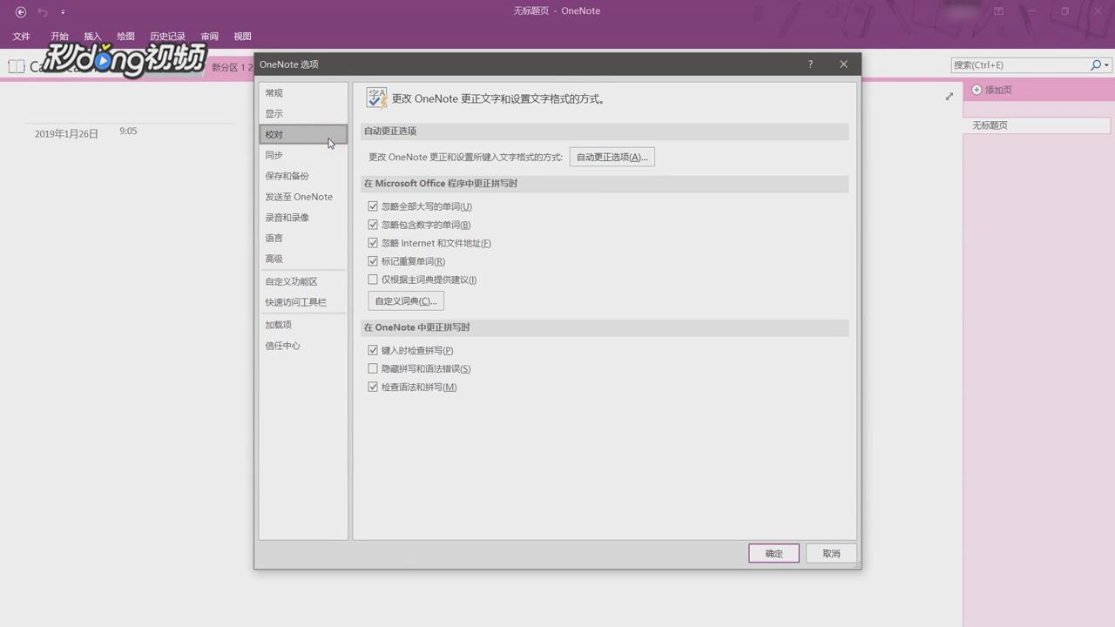Screen dimensions: 1115x627
Task: Click the search magnifier icon
Action: (1096, 64)
